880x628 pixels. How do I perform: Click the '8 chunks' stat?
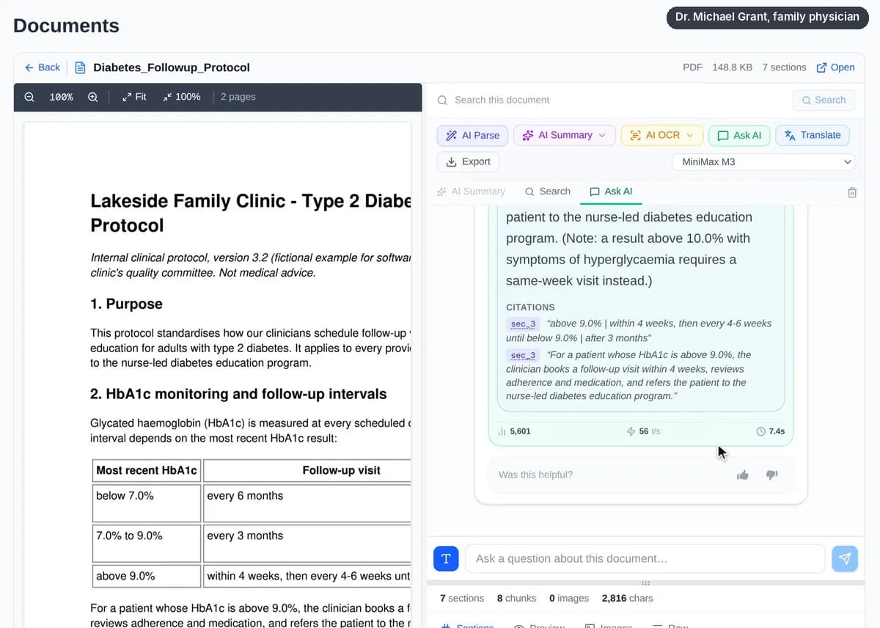pos(516,598)
